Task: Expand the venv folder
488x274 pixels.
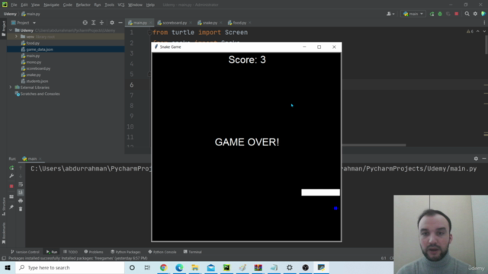Action: [16, 37]
